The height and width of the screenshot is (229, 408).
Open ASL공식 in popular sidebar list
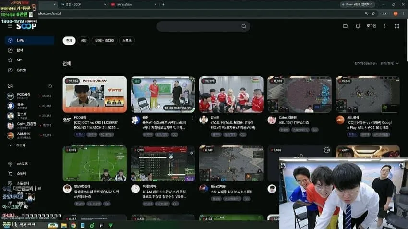point(29,135)
